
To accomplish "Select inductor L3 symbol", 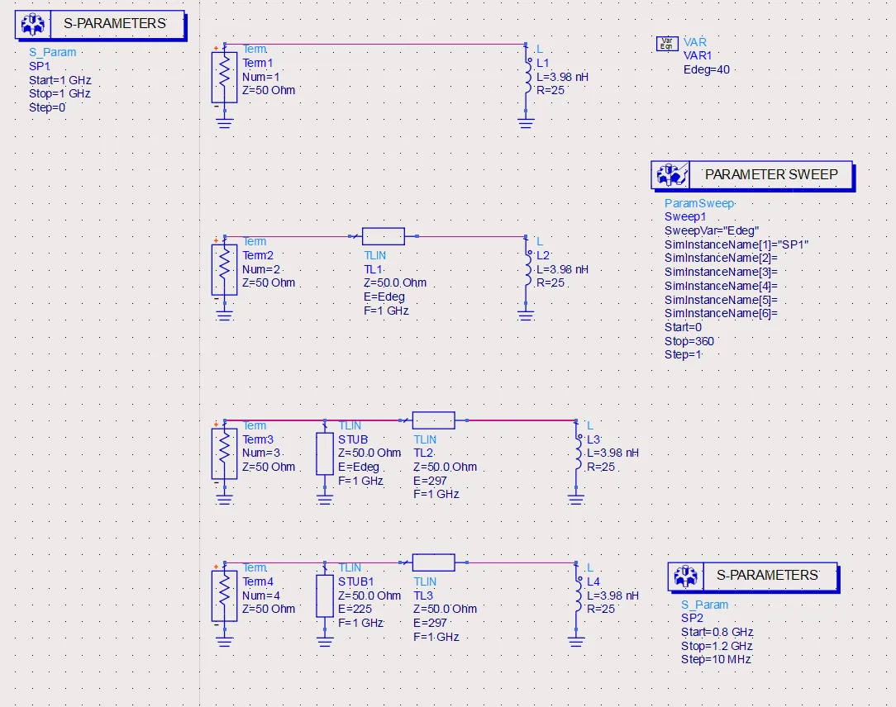I will click(579, 453).
